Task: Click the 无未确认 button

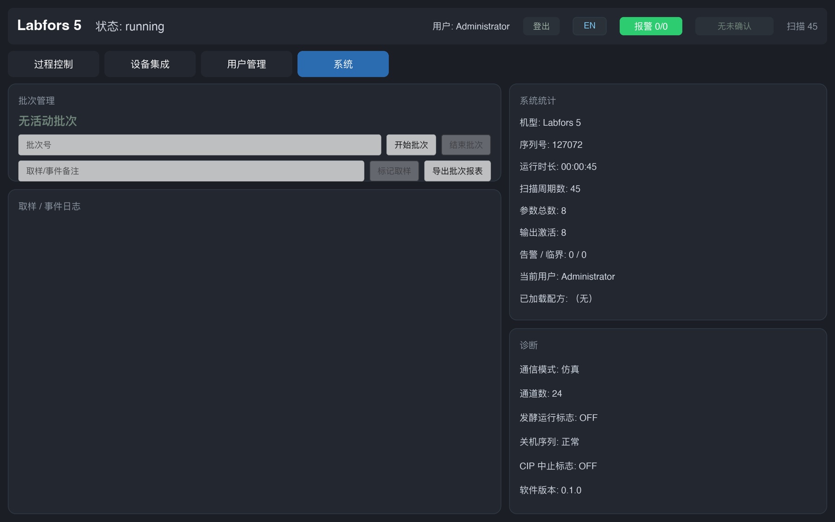Action: click(734, 26)
